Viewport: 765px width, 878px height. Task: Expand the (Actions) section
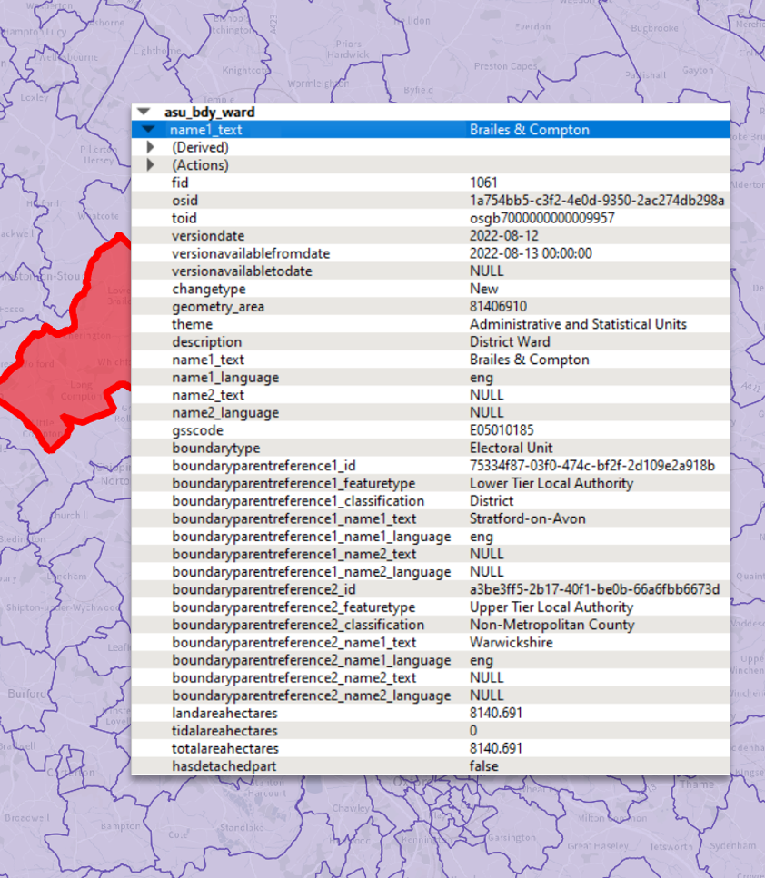151,165
